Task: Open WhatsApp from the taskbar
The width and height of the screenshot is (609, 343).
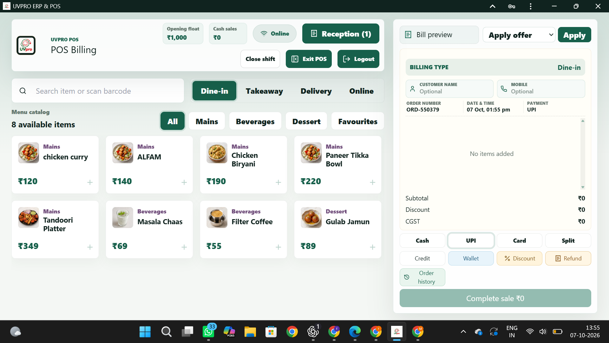Action: (x=208, y=332)
